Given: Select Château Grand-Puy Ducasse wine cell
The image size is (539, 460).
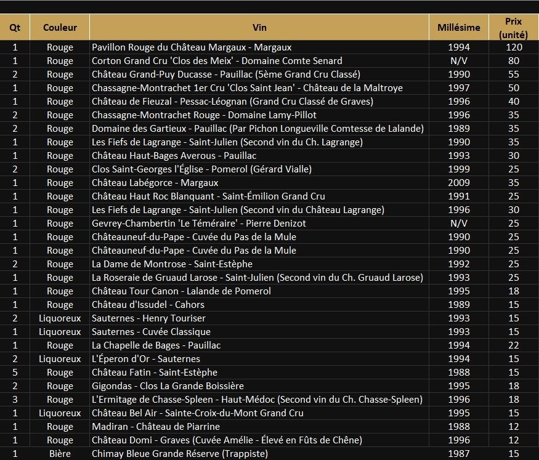Looking at the screenshot, I should pyautogui.click(x=259, y=75).
